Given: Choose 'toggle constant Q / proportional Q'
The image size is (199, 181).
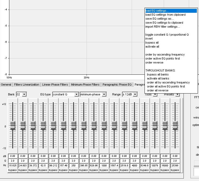Looking at the screenshot, I should [x=167, y=35].
